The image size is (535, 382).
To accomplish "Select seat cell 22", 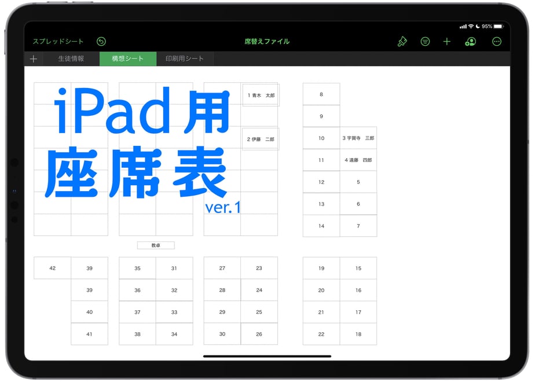I will pos(321,334).
